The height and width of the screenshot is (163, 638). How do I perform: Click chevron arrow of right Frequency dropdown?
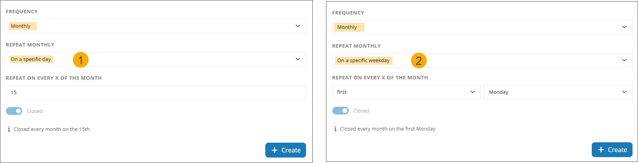coord(624,27)
